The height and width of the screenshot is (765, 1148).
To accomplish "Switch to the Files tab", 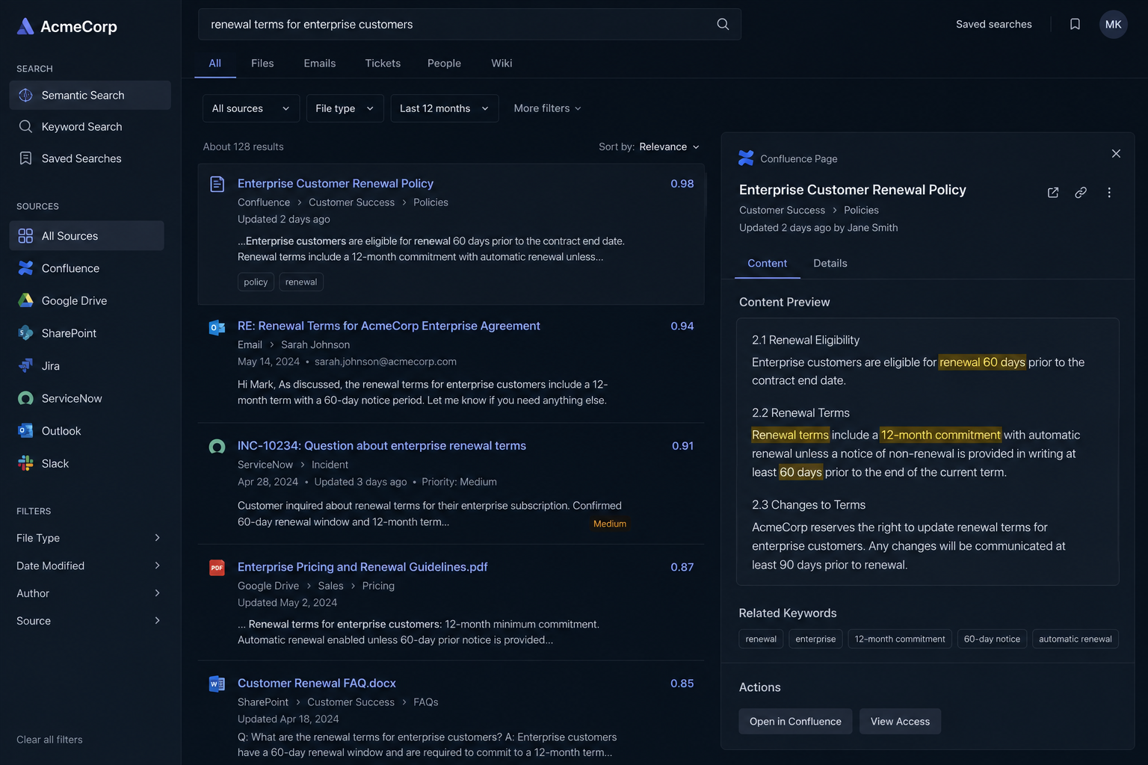I will point(262,64).
